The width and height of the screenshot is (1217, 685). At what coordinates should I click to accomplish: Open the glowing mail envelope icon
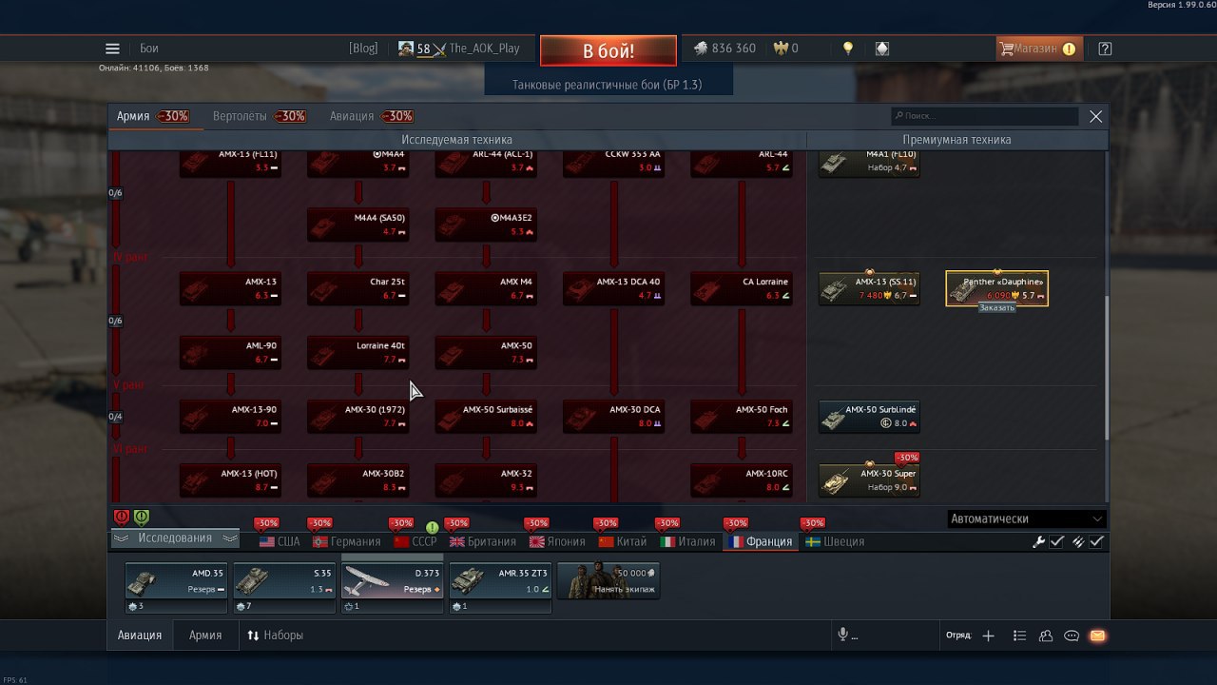coord(1097,636)
